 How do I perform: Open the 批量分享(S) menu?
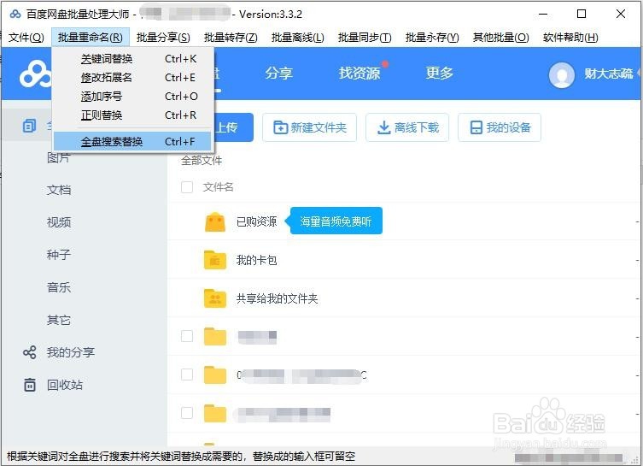[x=163, y=38]
